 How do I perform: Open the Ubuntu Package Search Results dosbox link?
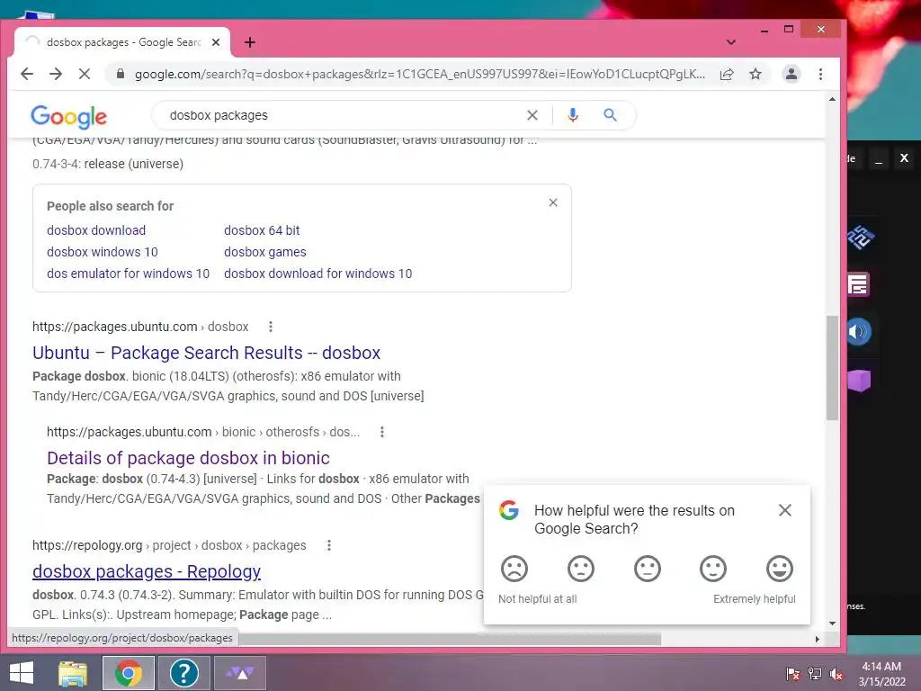[x=206, y=353]
